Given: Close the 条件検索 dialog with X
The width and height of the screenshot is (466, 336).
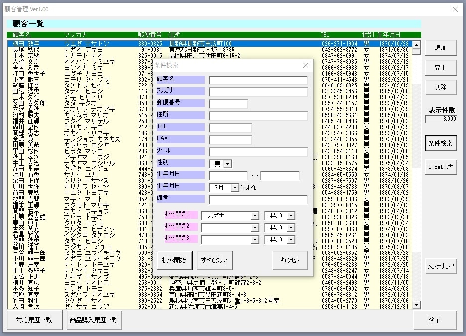Looking at the screenshot, I should [x=306, y=65].
